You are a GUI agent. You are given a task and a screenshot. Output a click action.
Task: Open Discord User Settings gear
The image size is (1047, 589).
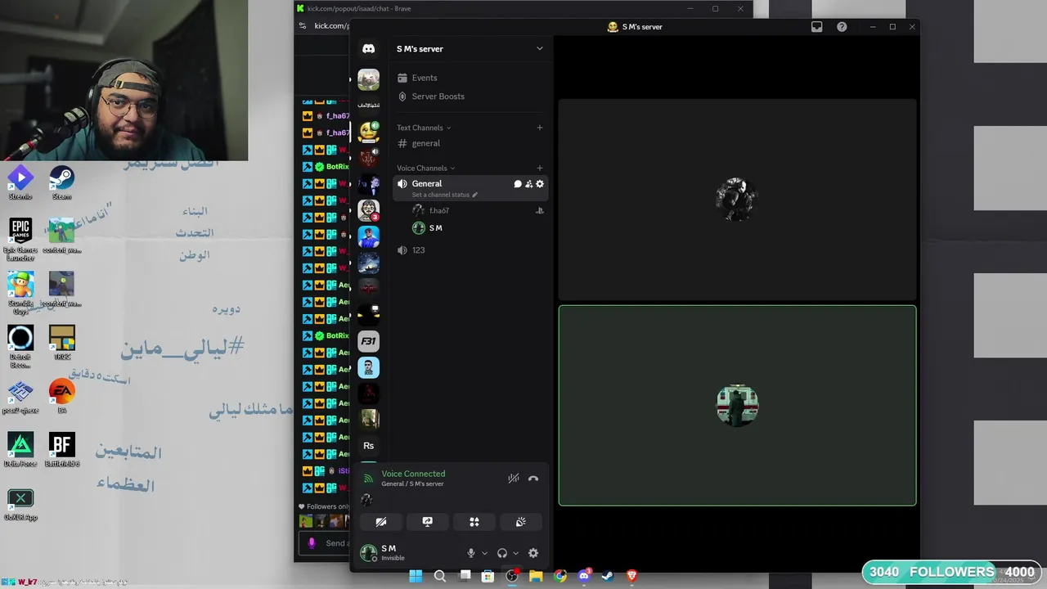[533, 553]
